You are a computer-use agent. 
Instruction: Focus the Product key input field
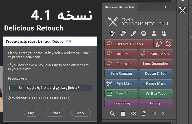50,88
